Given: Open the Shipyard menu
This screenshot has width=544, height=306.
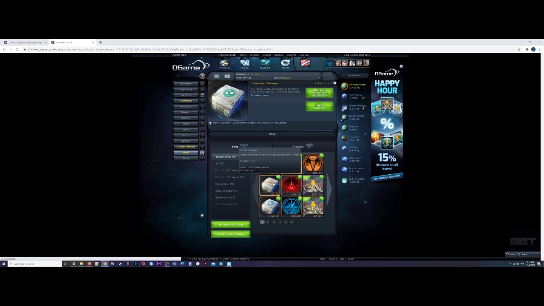Looking at the screenshot, I should click(186, 112).
